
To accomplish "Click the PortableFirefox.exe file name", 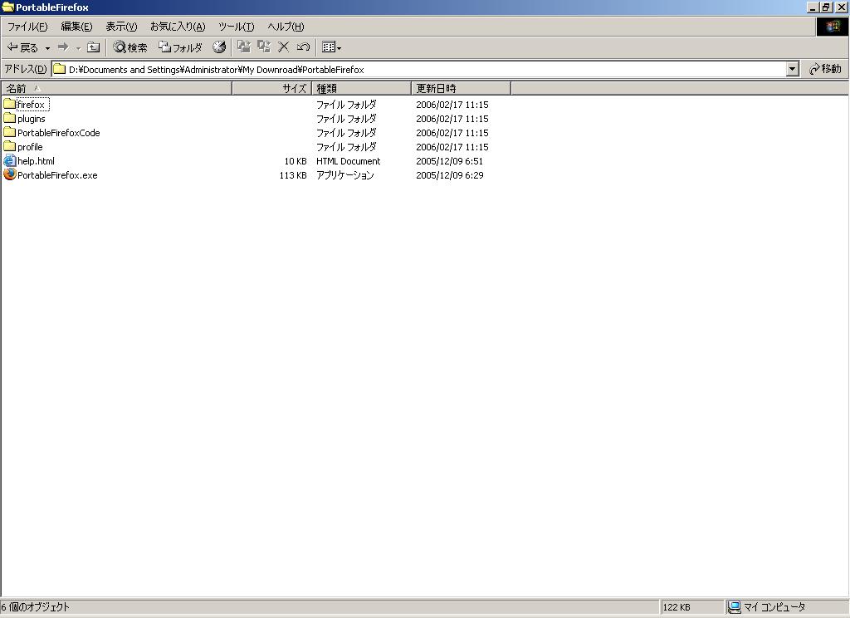I will [x=57, y=175].
